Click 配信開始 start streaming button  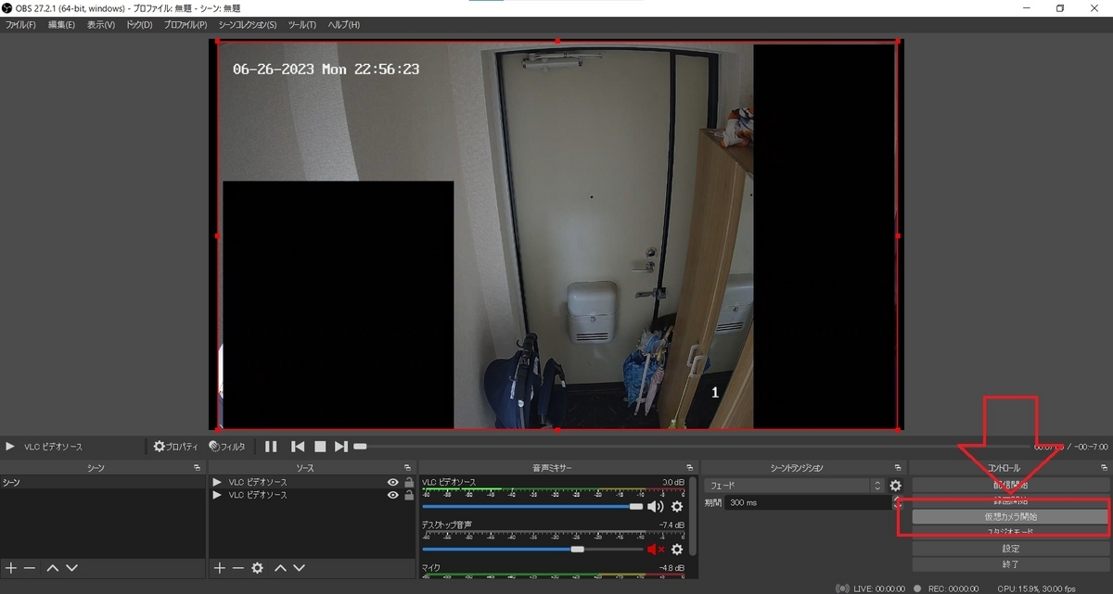[1011, 486]
